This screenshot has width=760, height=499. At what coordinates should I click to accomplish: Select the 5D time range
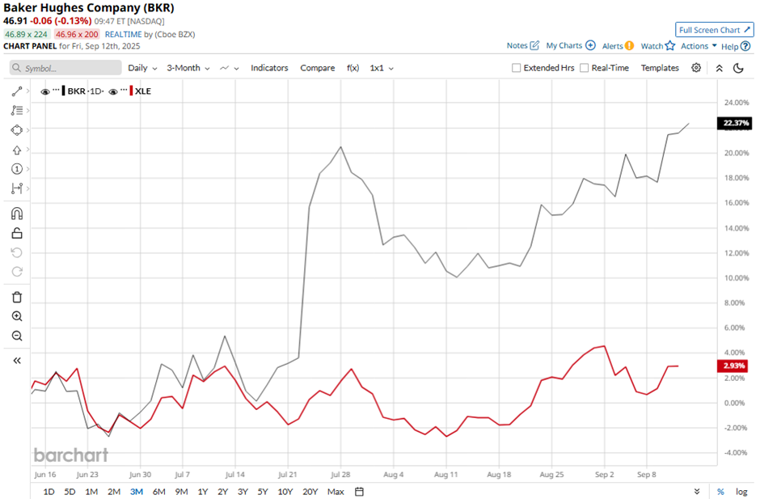click(70, 492)
